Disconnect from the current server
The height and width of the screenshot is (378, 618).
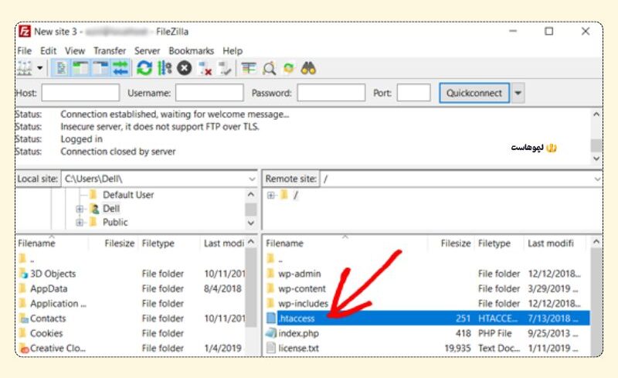coord(205,69)
